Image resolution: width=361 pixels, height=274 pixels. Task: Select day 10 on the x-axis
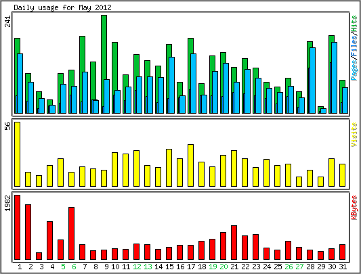[x=115, y=267]
